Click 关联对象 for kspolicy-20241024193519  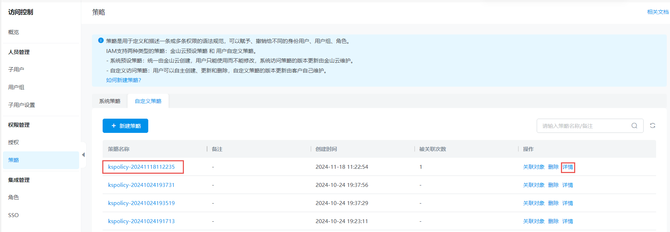tap(534, 203)
